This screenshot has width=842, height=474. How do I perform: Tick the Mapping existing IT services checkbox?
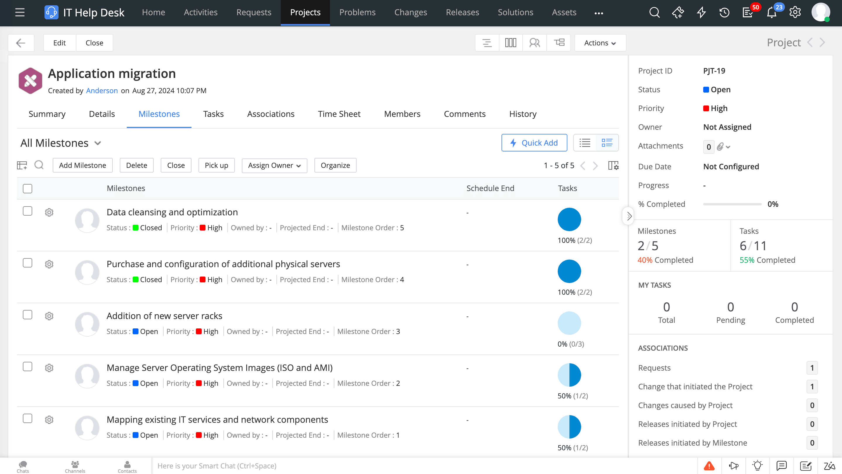[x=28, y=419]
